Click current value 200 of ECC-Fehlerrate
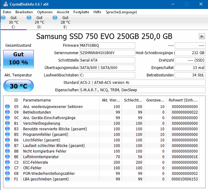Screen dimensions: 208x190 (117, 162)
